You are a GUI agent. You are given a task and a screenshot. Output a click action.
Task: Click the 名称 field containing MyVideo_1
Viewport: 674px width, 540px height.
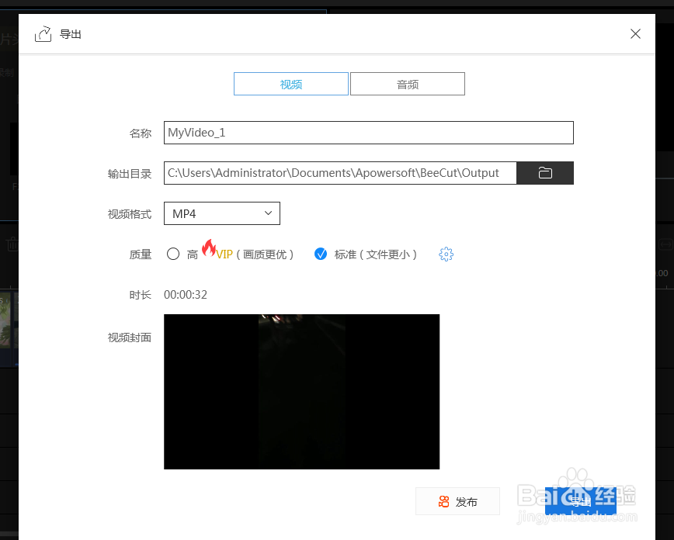[368, 133]
